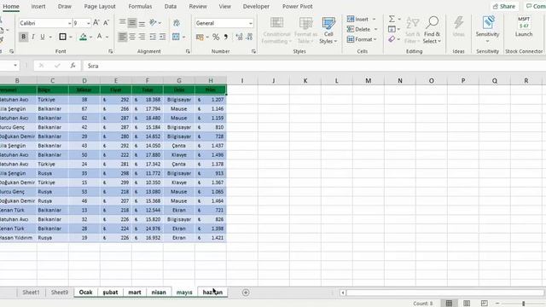Switch to Page Break Preview in status bar
Image resolution: width=546 pixels, height=307 pixels.
point(484,304)
